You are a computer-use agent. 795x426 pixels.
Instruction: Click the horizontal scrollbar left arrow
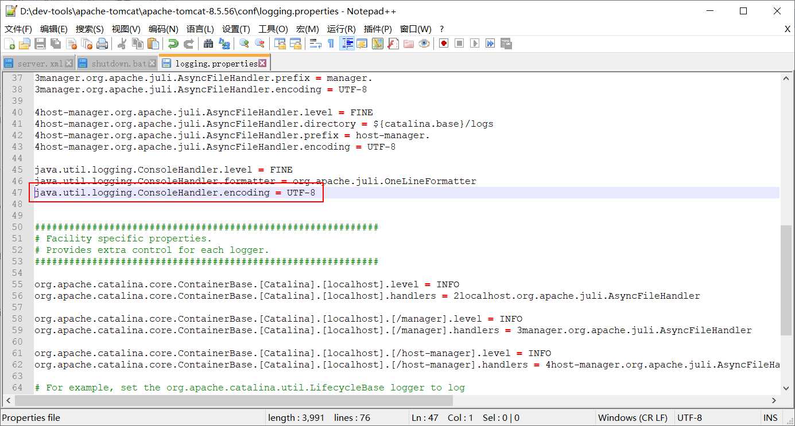(7, 401)
